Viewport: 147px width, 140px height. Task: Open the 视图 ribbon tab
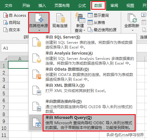130,6
